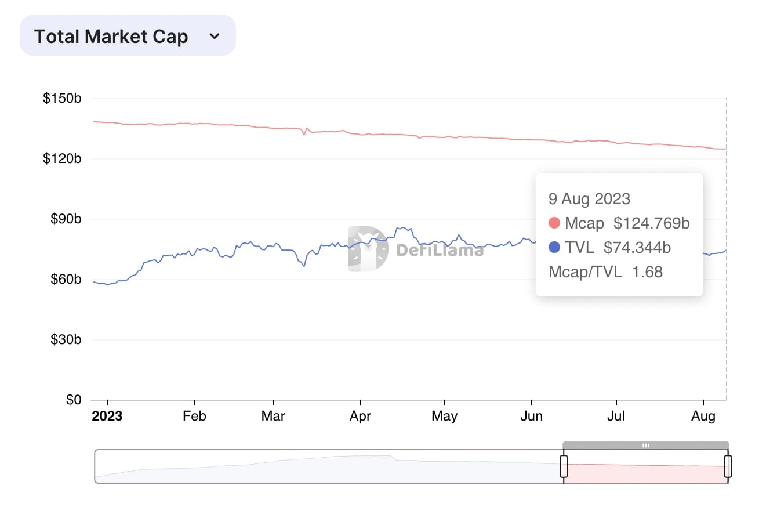This screenshot has height=507, width=777.
Task: Select the llama icon in the watermark
Action: click(x=368, y=247)
